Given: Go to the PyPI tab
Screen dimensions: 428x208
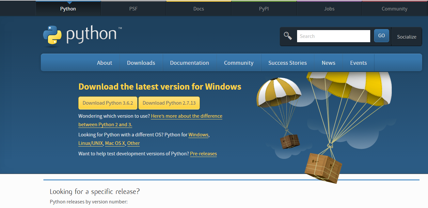Looking at the screenshot, I should click(x=264, y=9).
